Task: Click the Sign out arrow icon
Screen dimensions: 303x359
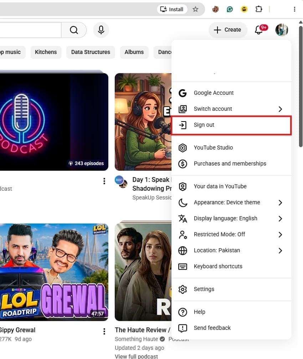Action: click(183, 125)
